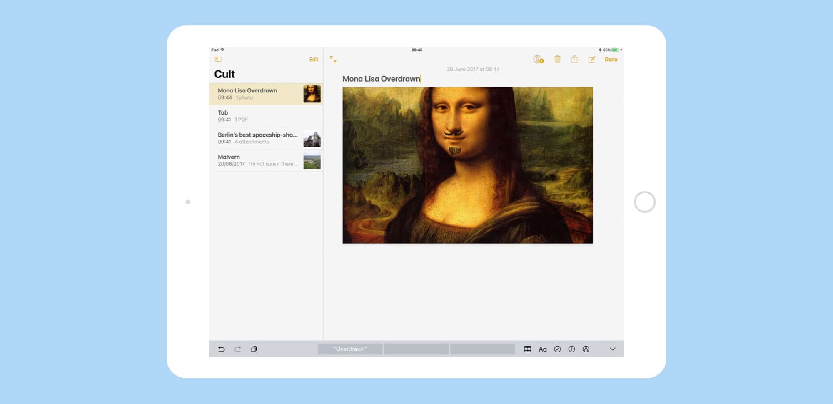Add a checklist item
The width and height of the screenshot is (833, 404).
pyautogui.click(x=557, y=349)
